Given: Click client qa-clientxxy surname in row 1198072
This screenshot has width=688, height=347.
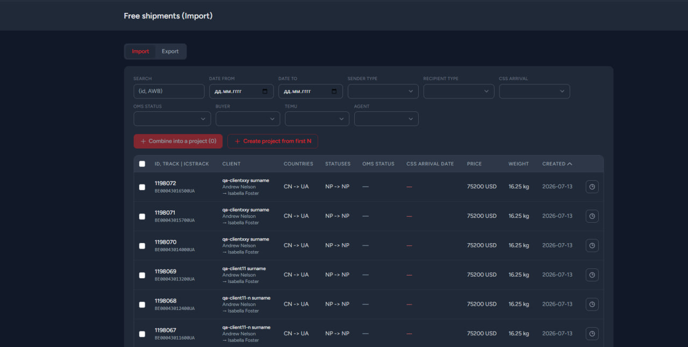Looking at the screenshot, I should 246,180.
